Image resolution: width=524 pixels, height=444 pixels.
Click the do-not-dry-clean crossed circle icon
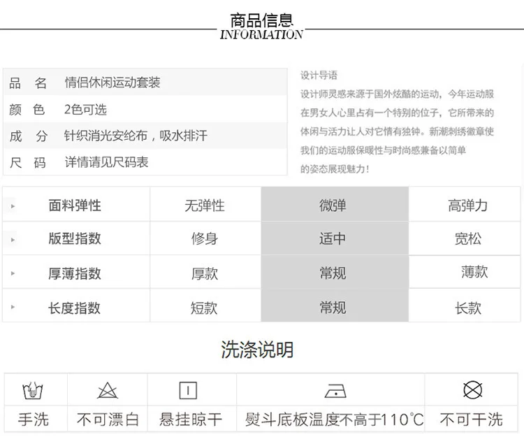[472, 390]
